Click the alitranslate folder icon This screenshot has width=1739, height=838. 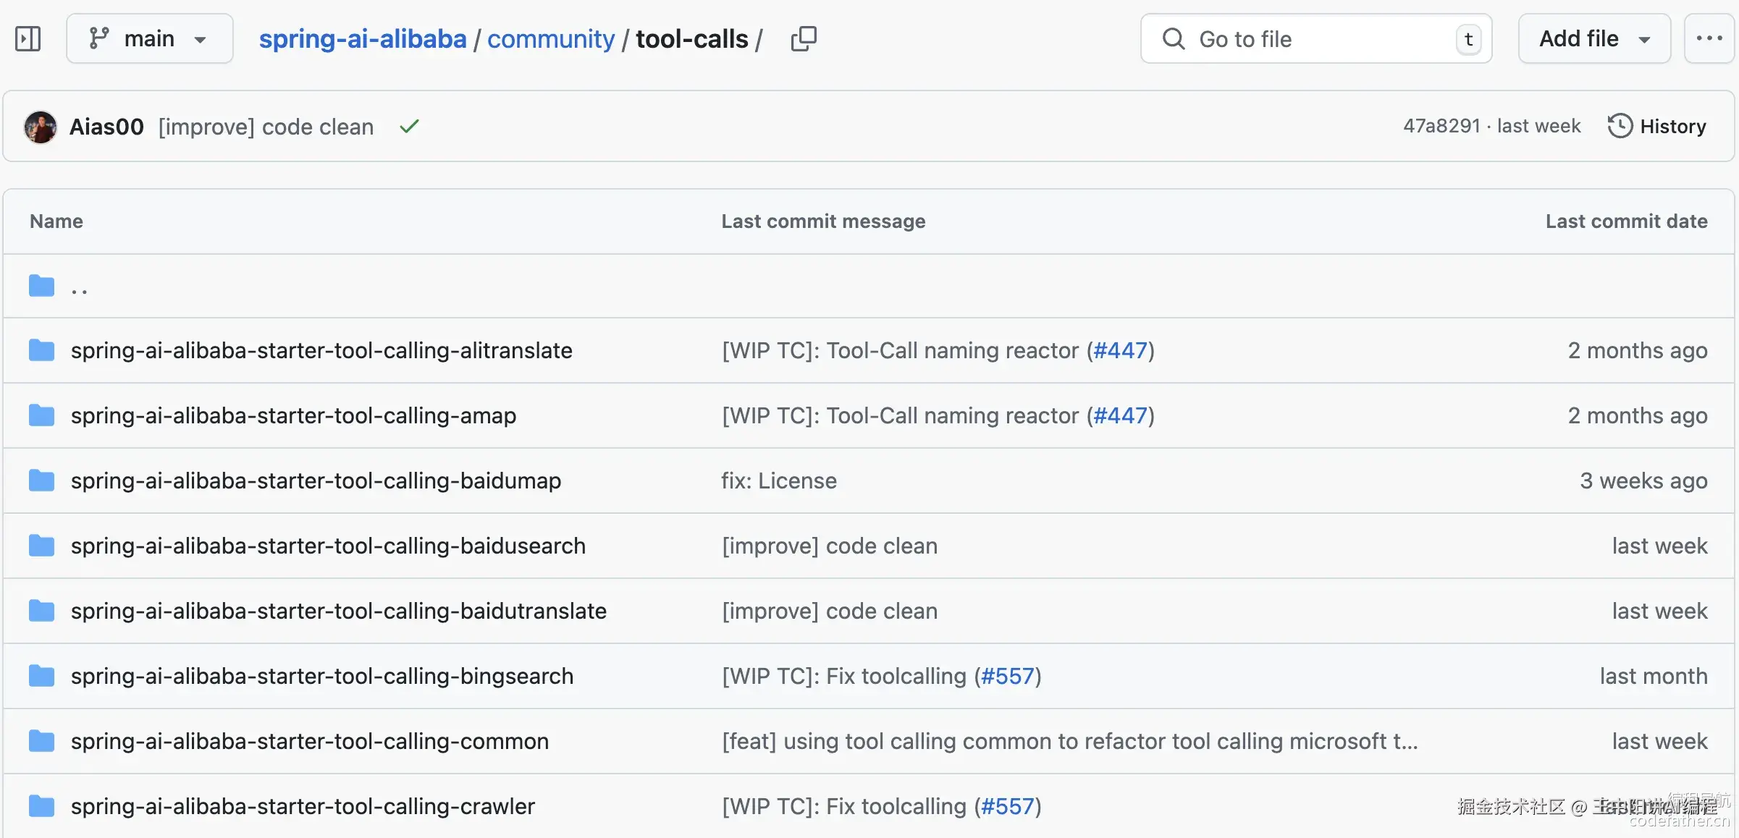pos(41,350)
